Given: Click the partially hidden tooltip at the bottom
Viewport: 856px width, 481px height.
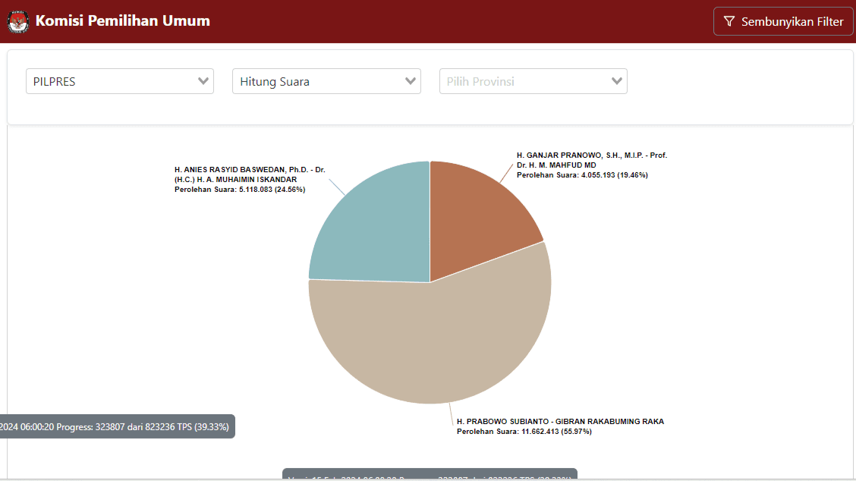Looking at the screenshot, I should (430, 475).
